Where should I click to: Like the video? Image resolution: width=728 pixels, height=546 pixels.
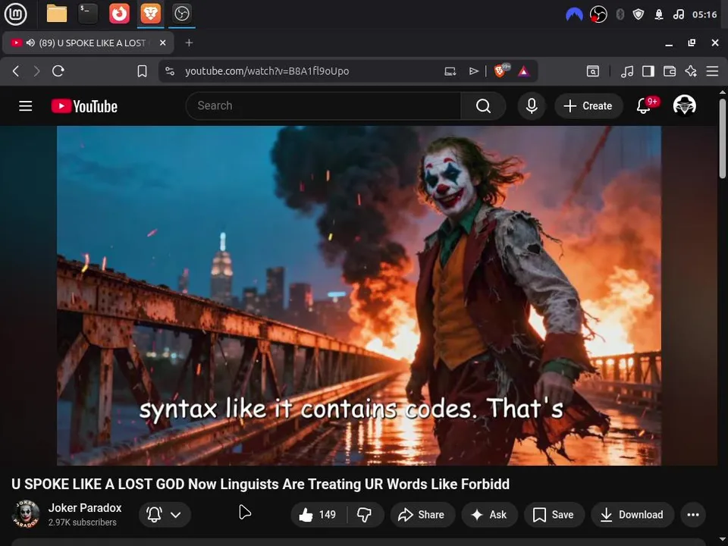tap(318, 514)
